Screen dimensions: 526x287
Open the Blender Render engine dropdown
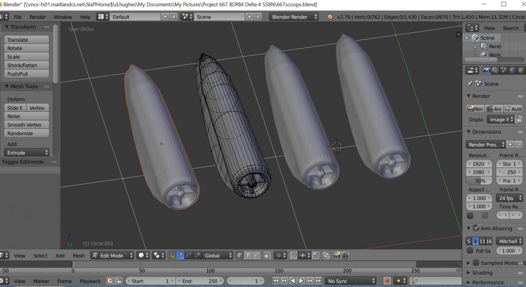[294, 17]
